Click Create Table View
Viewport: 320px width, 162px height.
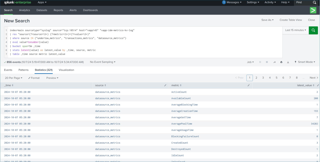tap(291, 20)
